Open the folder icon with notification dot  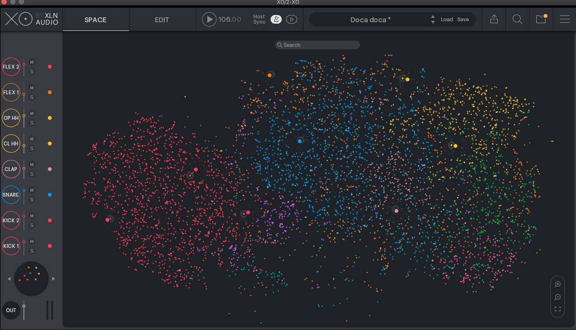click(x=541, y=19)
